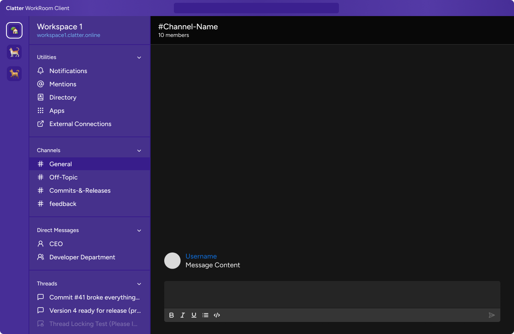Switch to the Off-Topic channel

[63, 177]
